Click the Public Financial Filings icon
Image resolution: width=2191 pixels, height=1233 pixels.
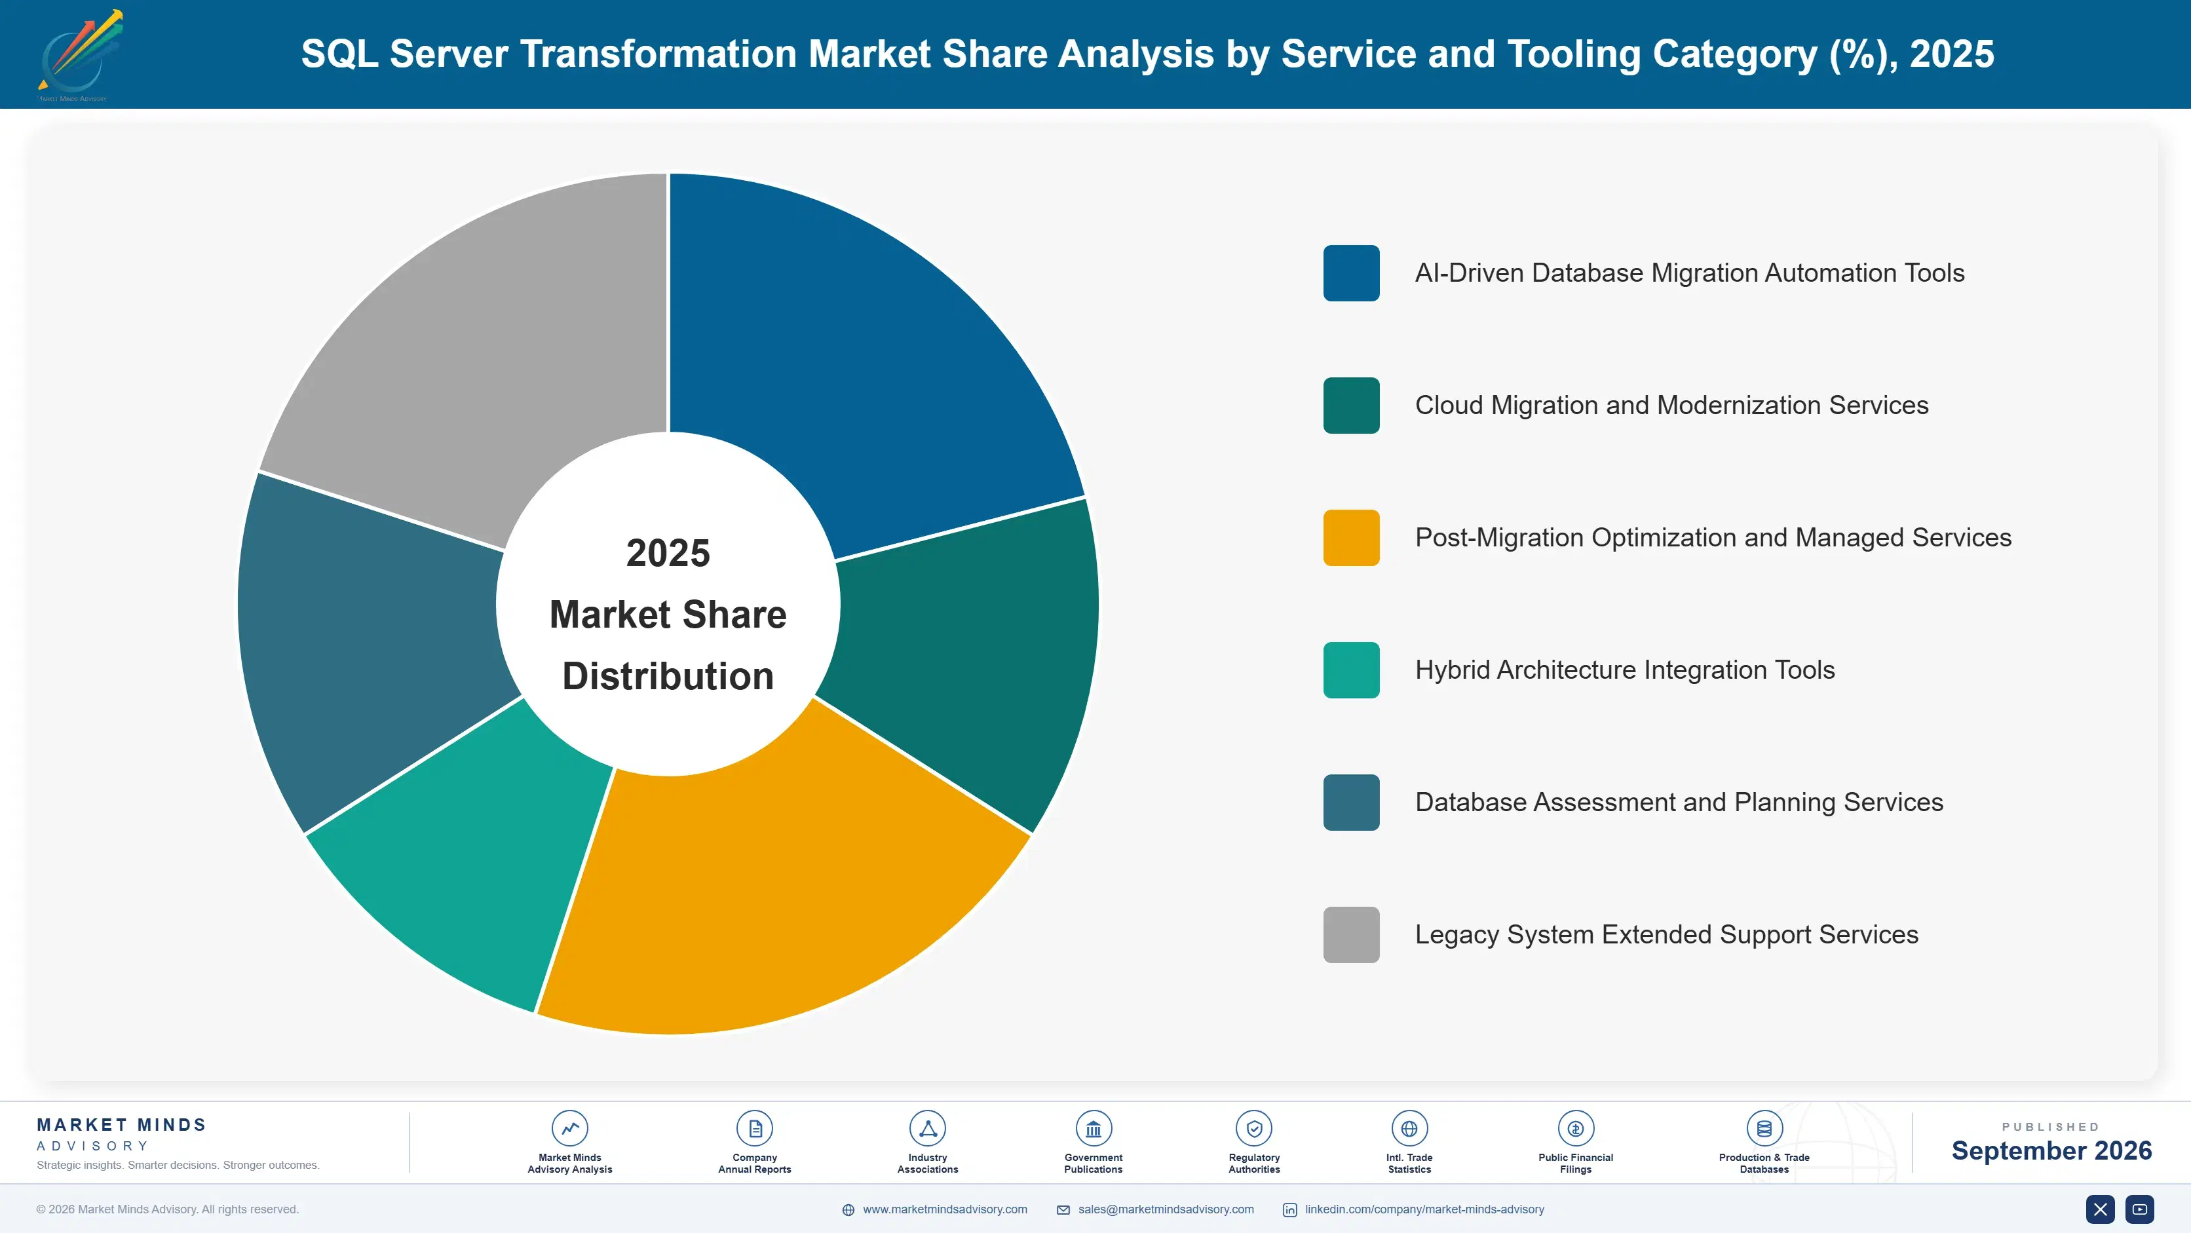[x=1576, y=1128]
